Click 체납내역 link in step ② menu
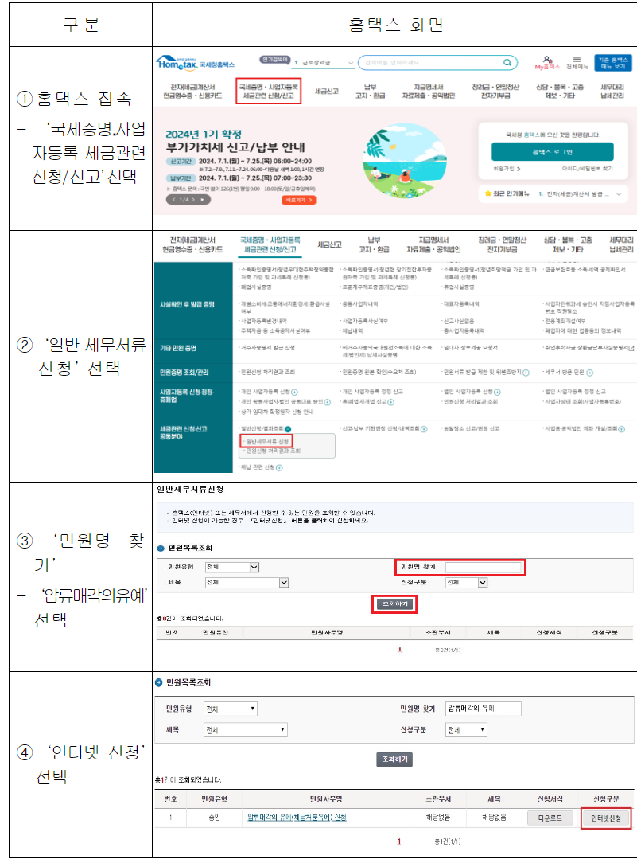 (x=352, y=331)
